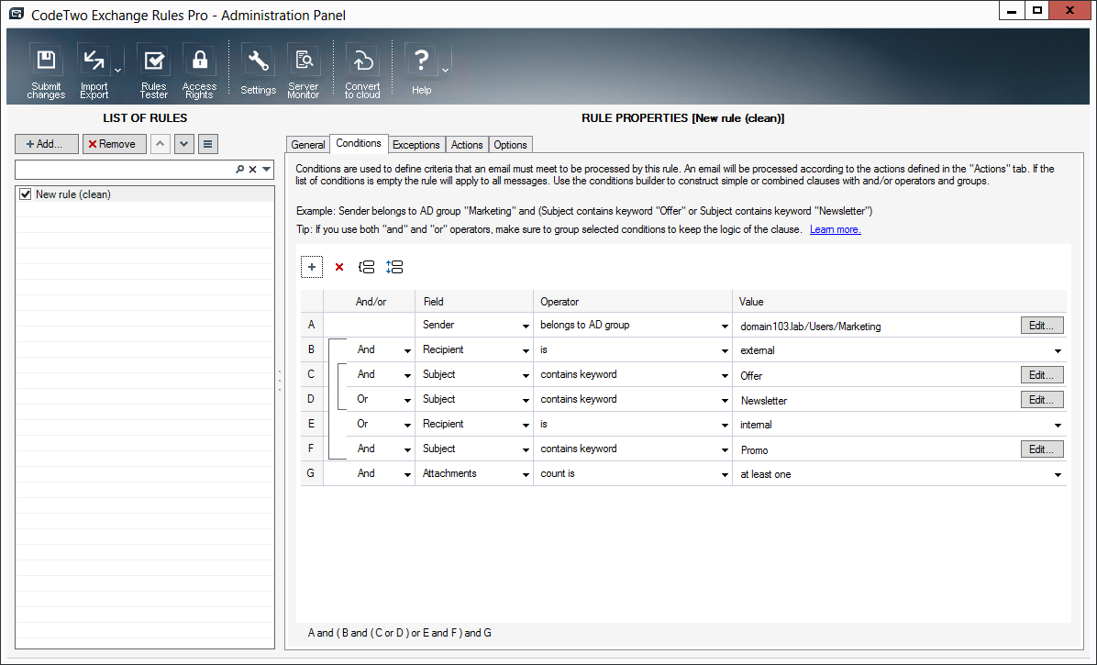Switch to the Exceptions tab
Image resolution: width=1097 pixels, height=665 pixels.
click(416, 145)
